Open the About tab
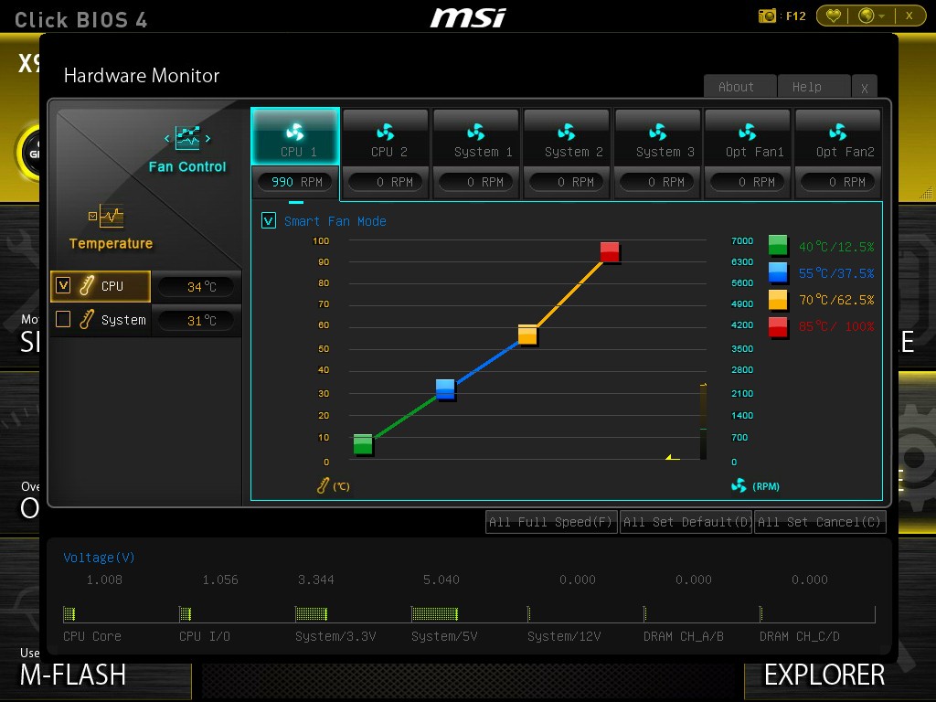Screen dimensions: 936x702 point(736,87)
